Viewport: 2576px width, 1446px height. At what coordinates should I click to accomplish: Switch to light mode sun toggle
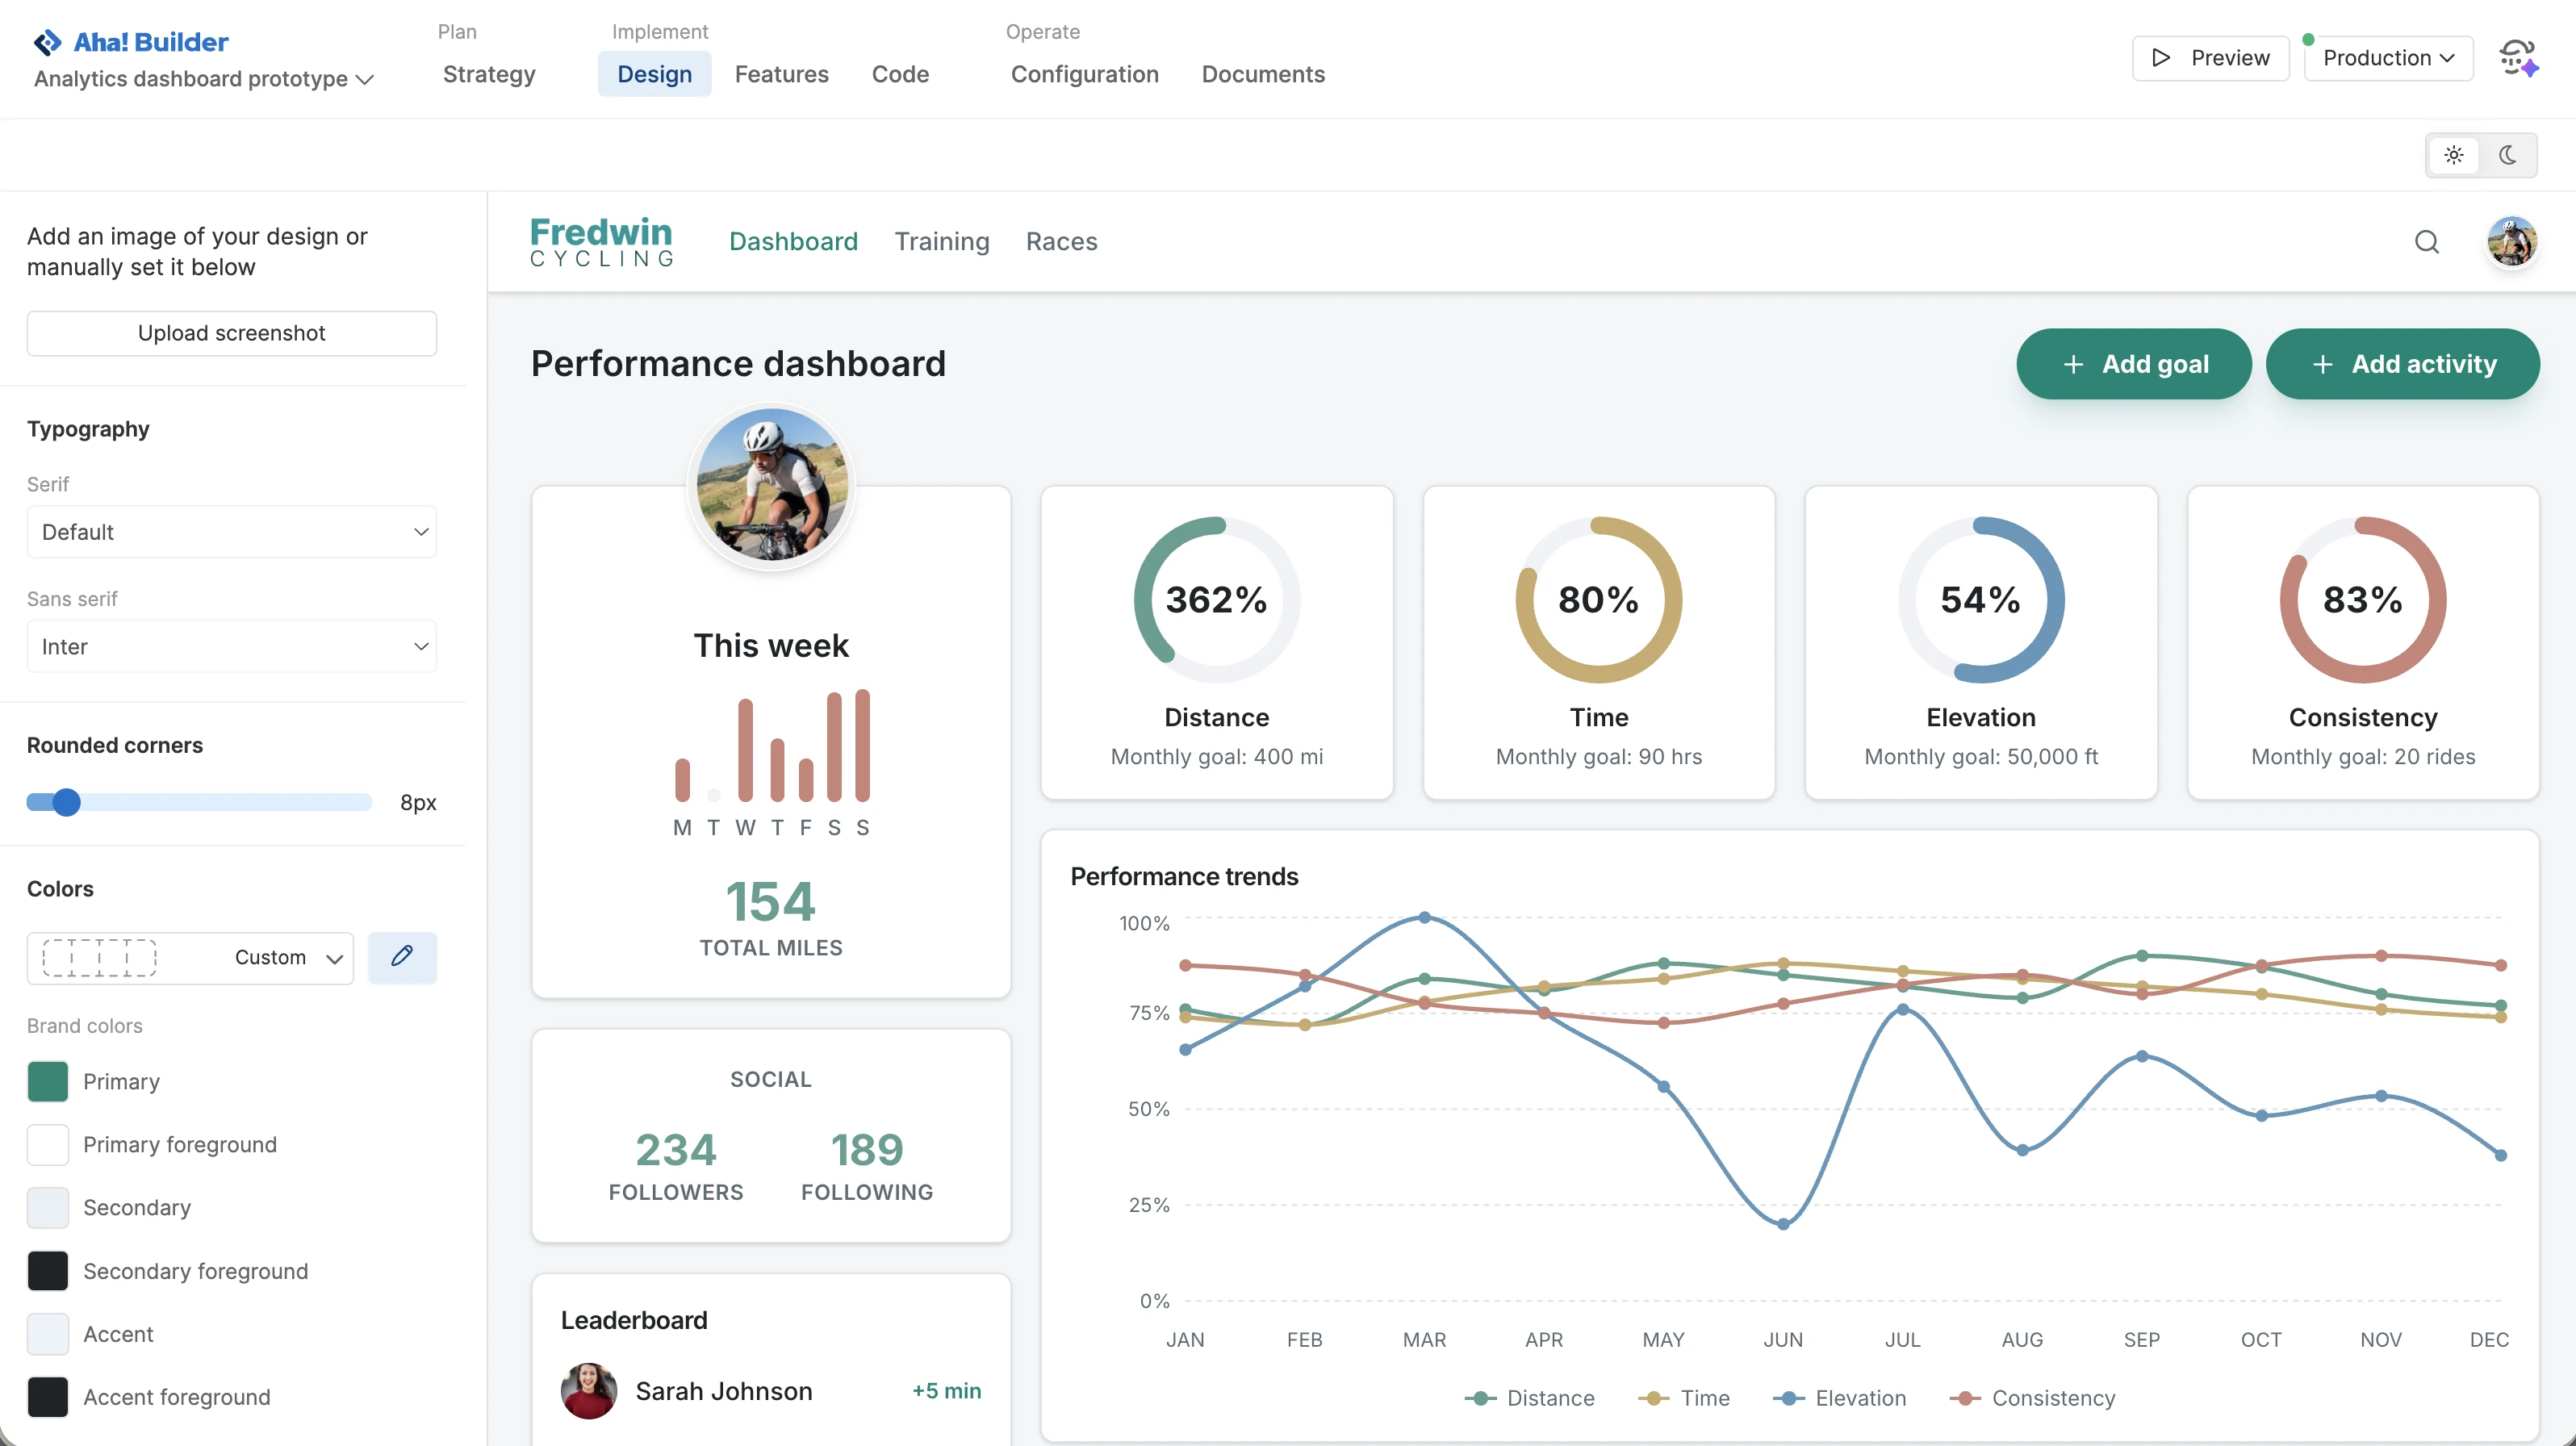2454,155
